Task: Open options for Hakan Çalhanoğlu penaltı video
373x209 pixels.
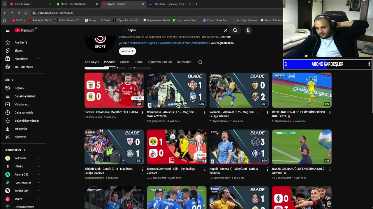Action: click(330, 169)
